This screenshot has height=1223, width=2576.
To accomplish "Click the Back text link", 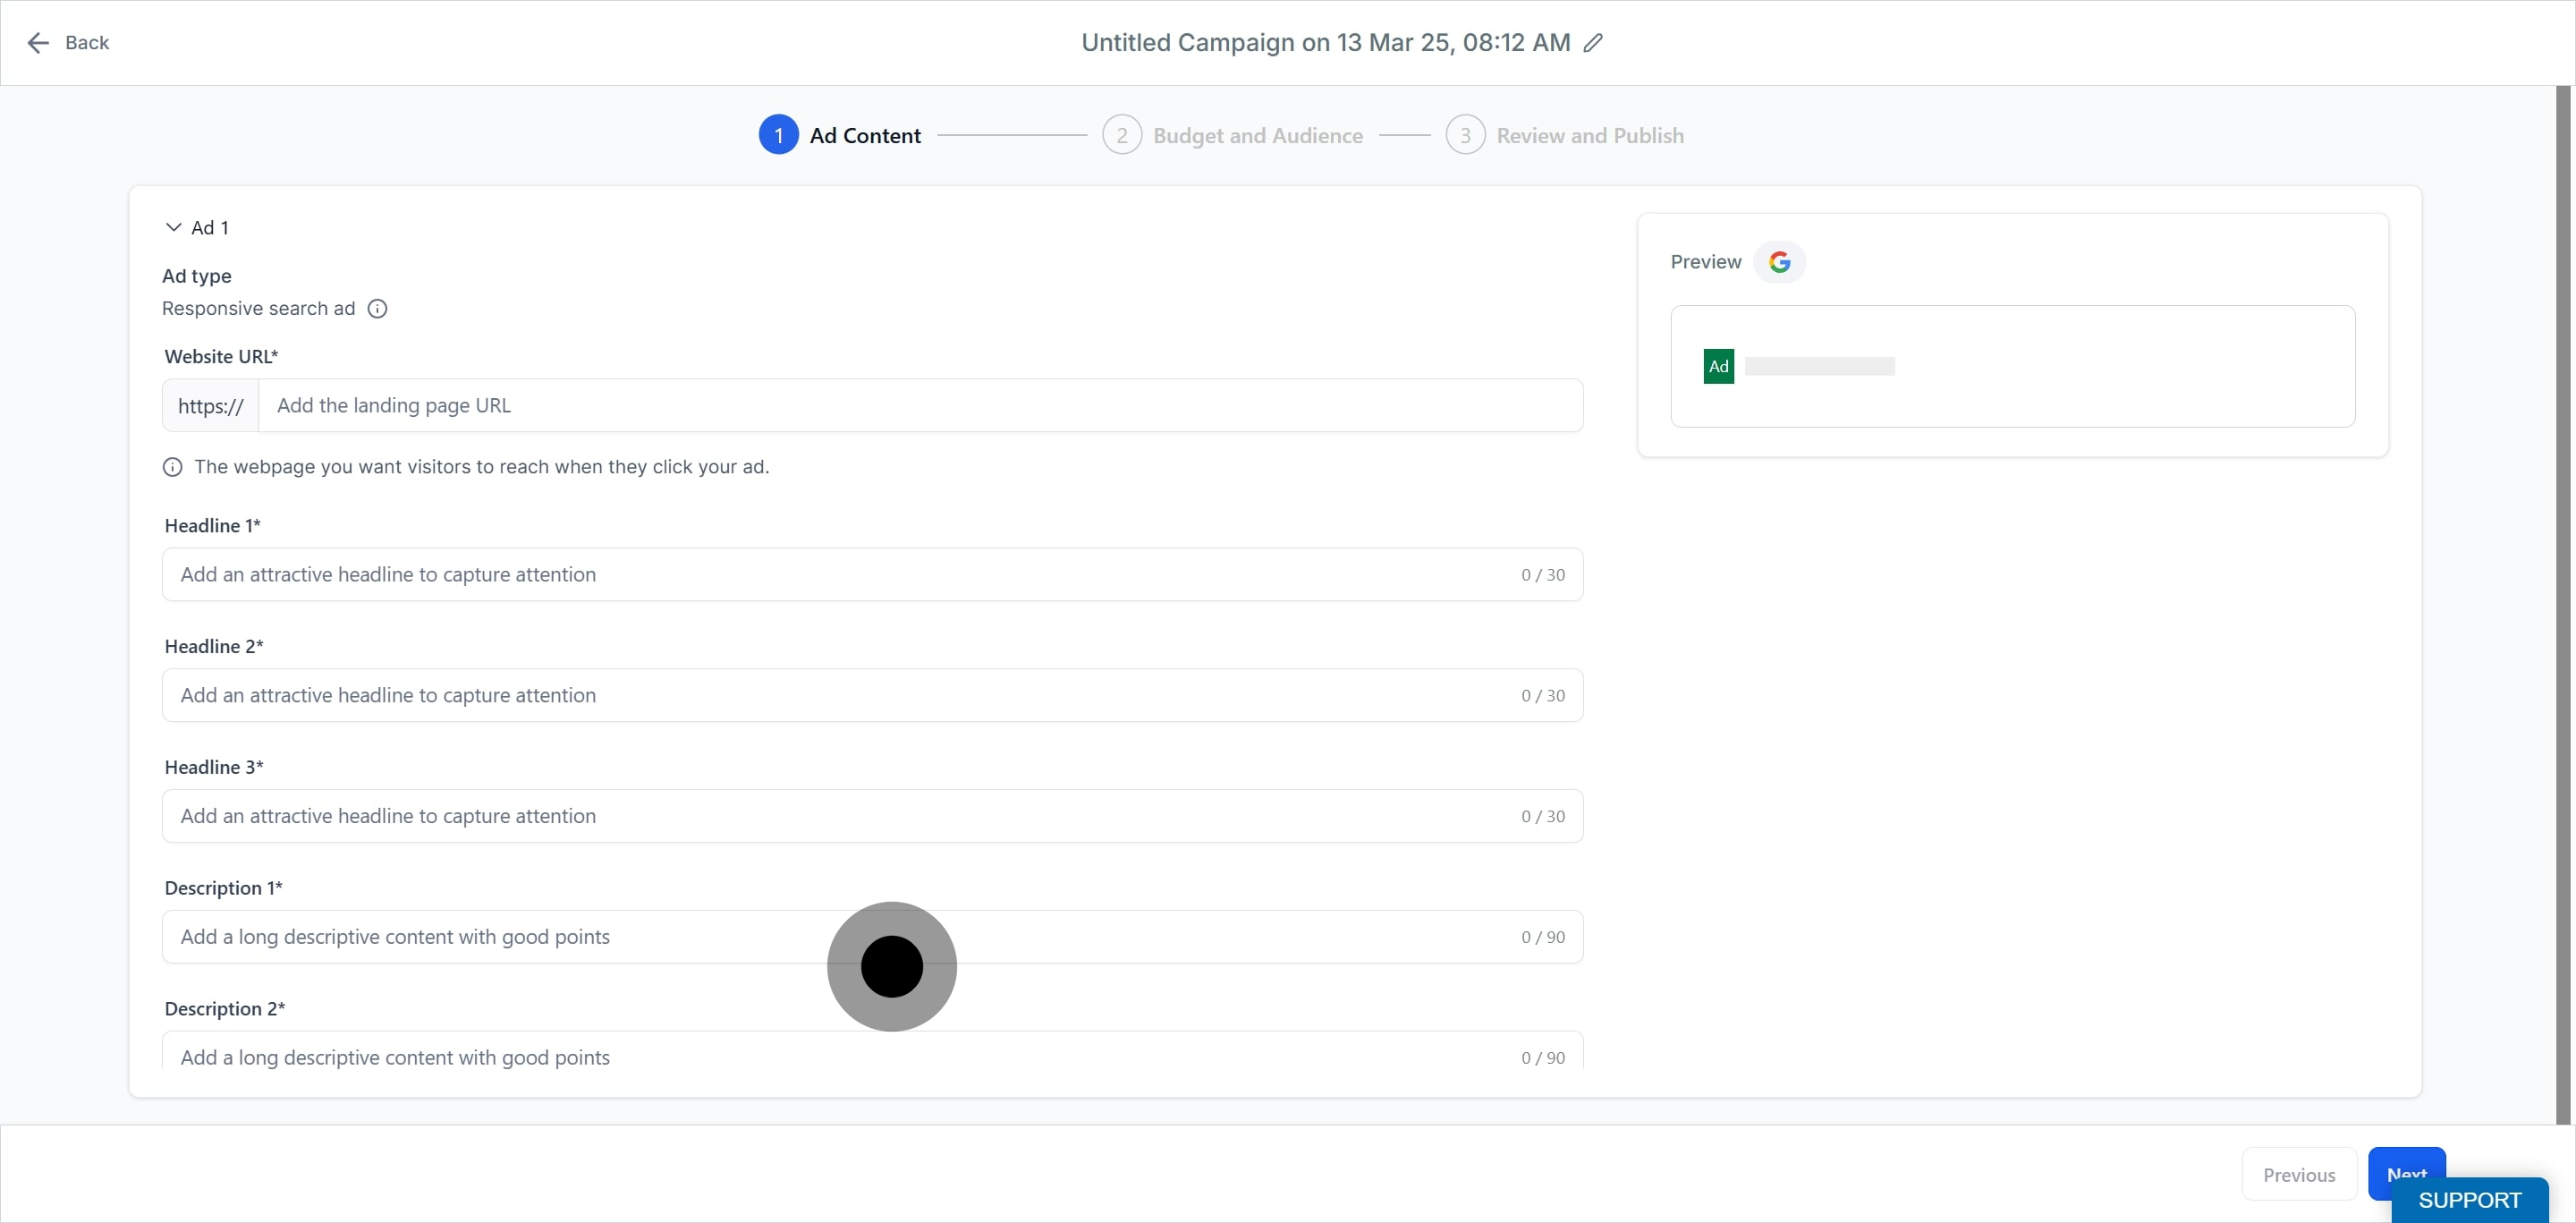I will coord(87,43).
